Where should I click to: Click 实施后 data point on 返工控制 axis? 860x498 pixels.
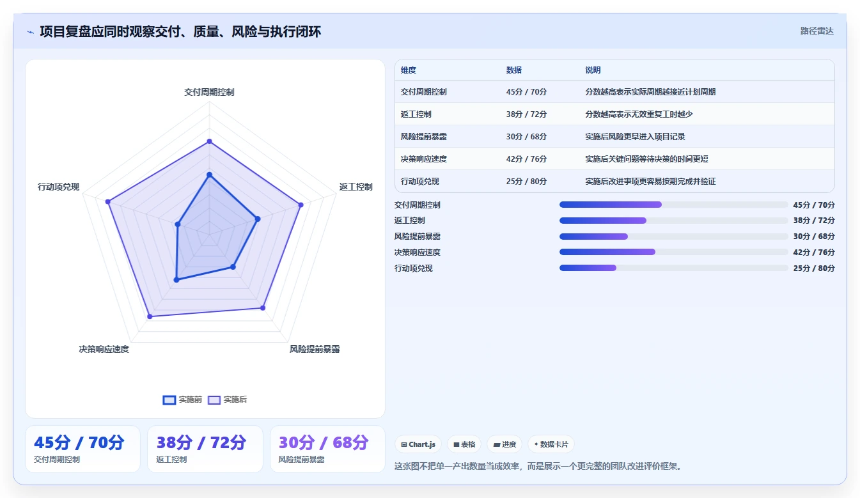pyautogui.click(x=301, y=205)
